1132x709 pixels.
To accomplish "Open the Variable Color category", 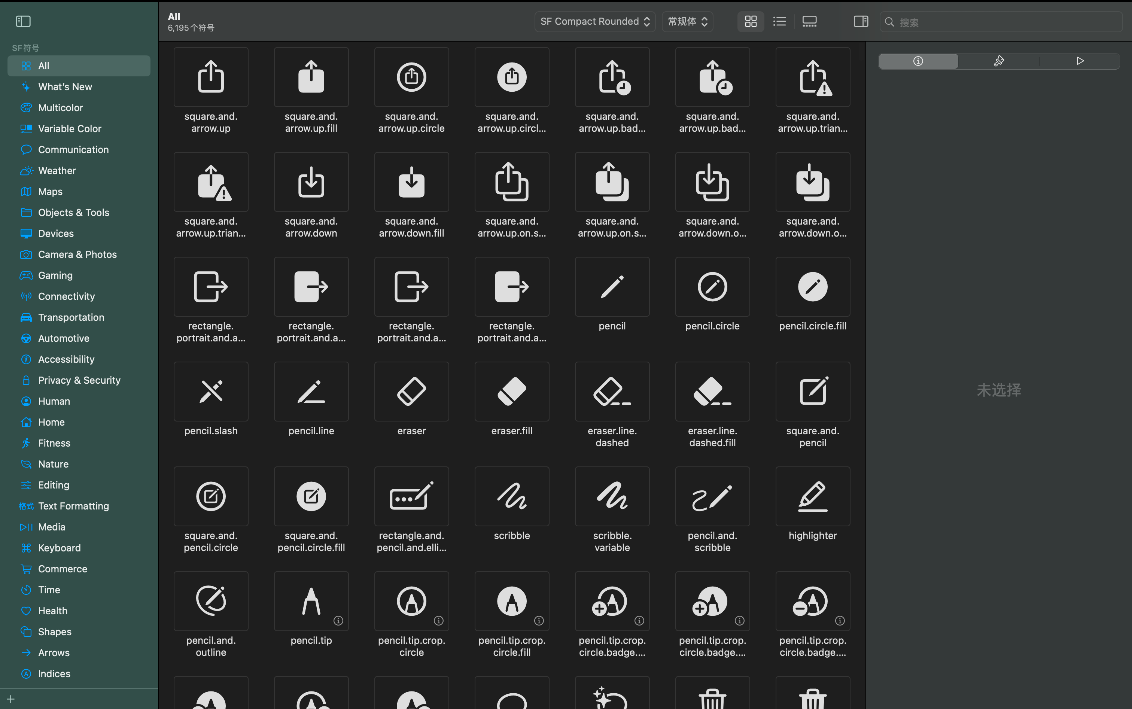I will 79,128.
